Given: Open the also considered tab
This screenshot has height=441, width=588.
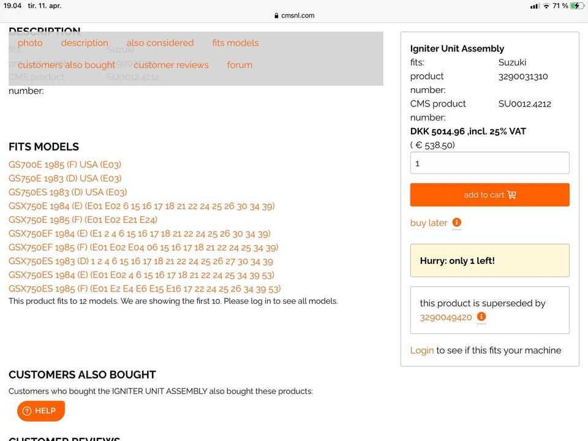Looking at the screenshot, I should [160, 43].
